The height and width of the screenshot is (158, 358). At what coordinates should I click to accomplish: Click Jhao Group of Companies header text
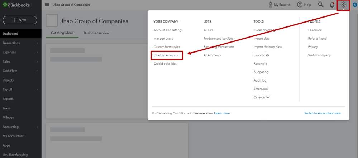[x=94, y=21]
